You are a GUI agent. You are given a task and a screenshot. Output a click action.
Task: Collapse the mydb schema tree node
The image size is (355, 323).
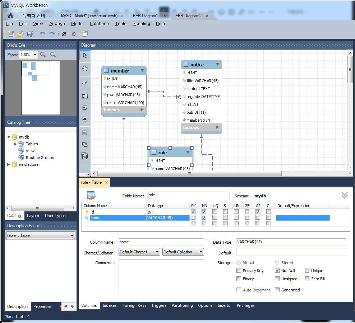(x=9, y=137)
